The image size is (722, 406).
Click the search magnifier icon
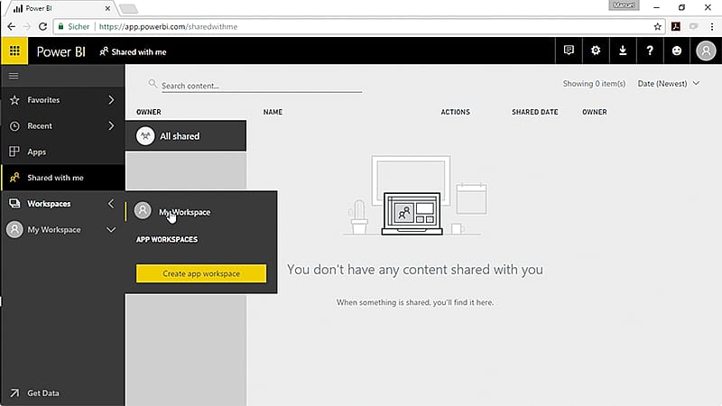coord(153,83)
